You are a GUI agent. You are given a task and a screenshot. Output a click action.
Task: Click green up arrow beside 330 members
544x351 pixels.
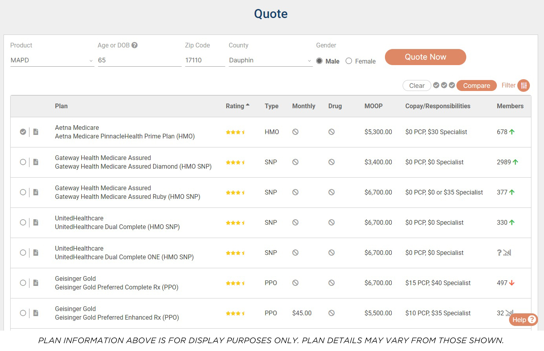tap(512, 222)
